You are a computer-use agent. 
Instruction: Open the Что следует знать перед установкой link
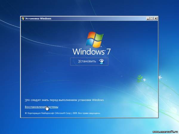coord(64,100)
